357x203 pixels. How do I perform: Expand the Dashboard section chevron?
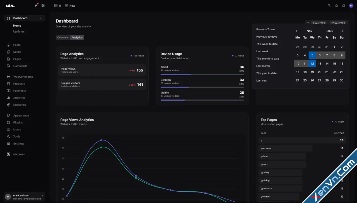pos(40,18)
